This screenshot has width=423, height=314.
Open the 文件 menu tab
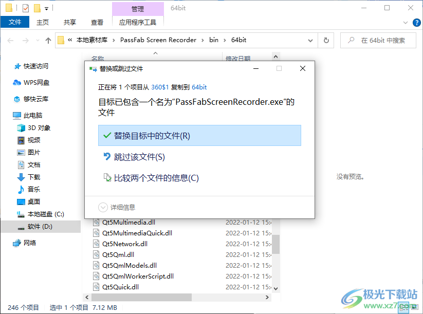coord(15,22)
